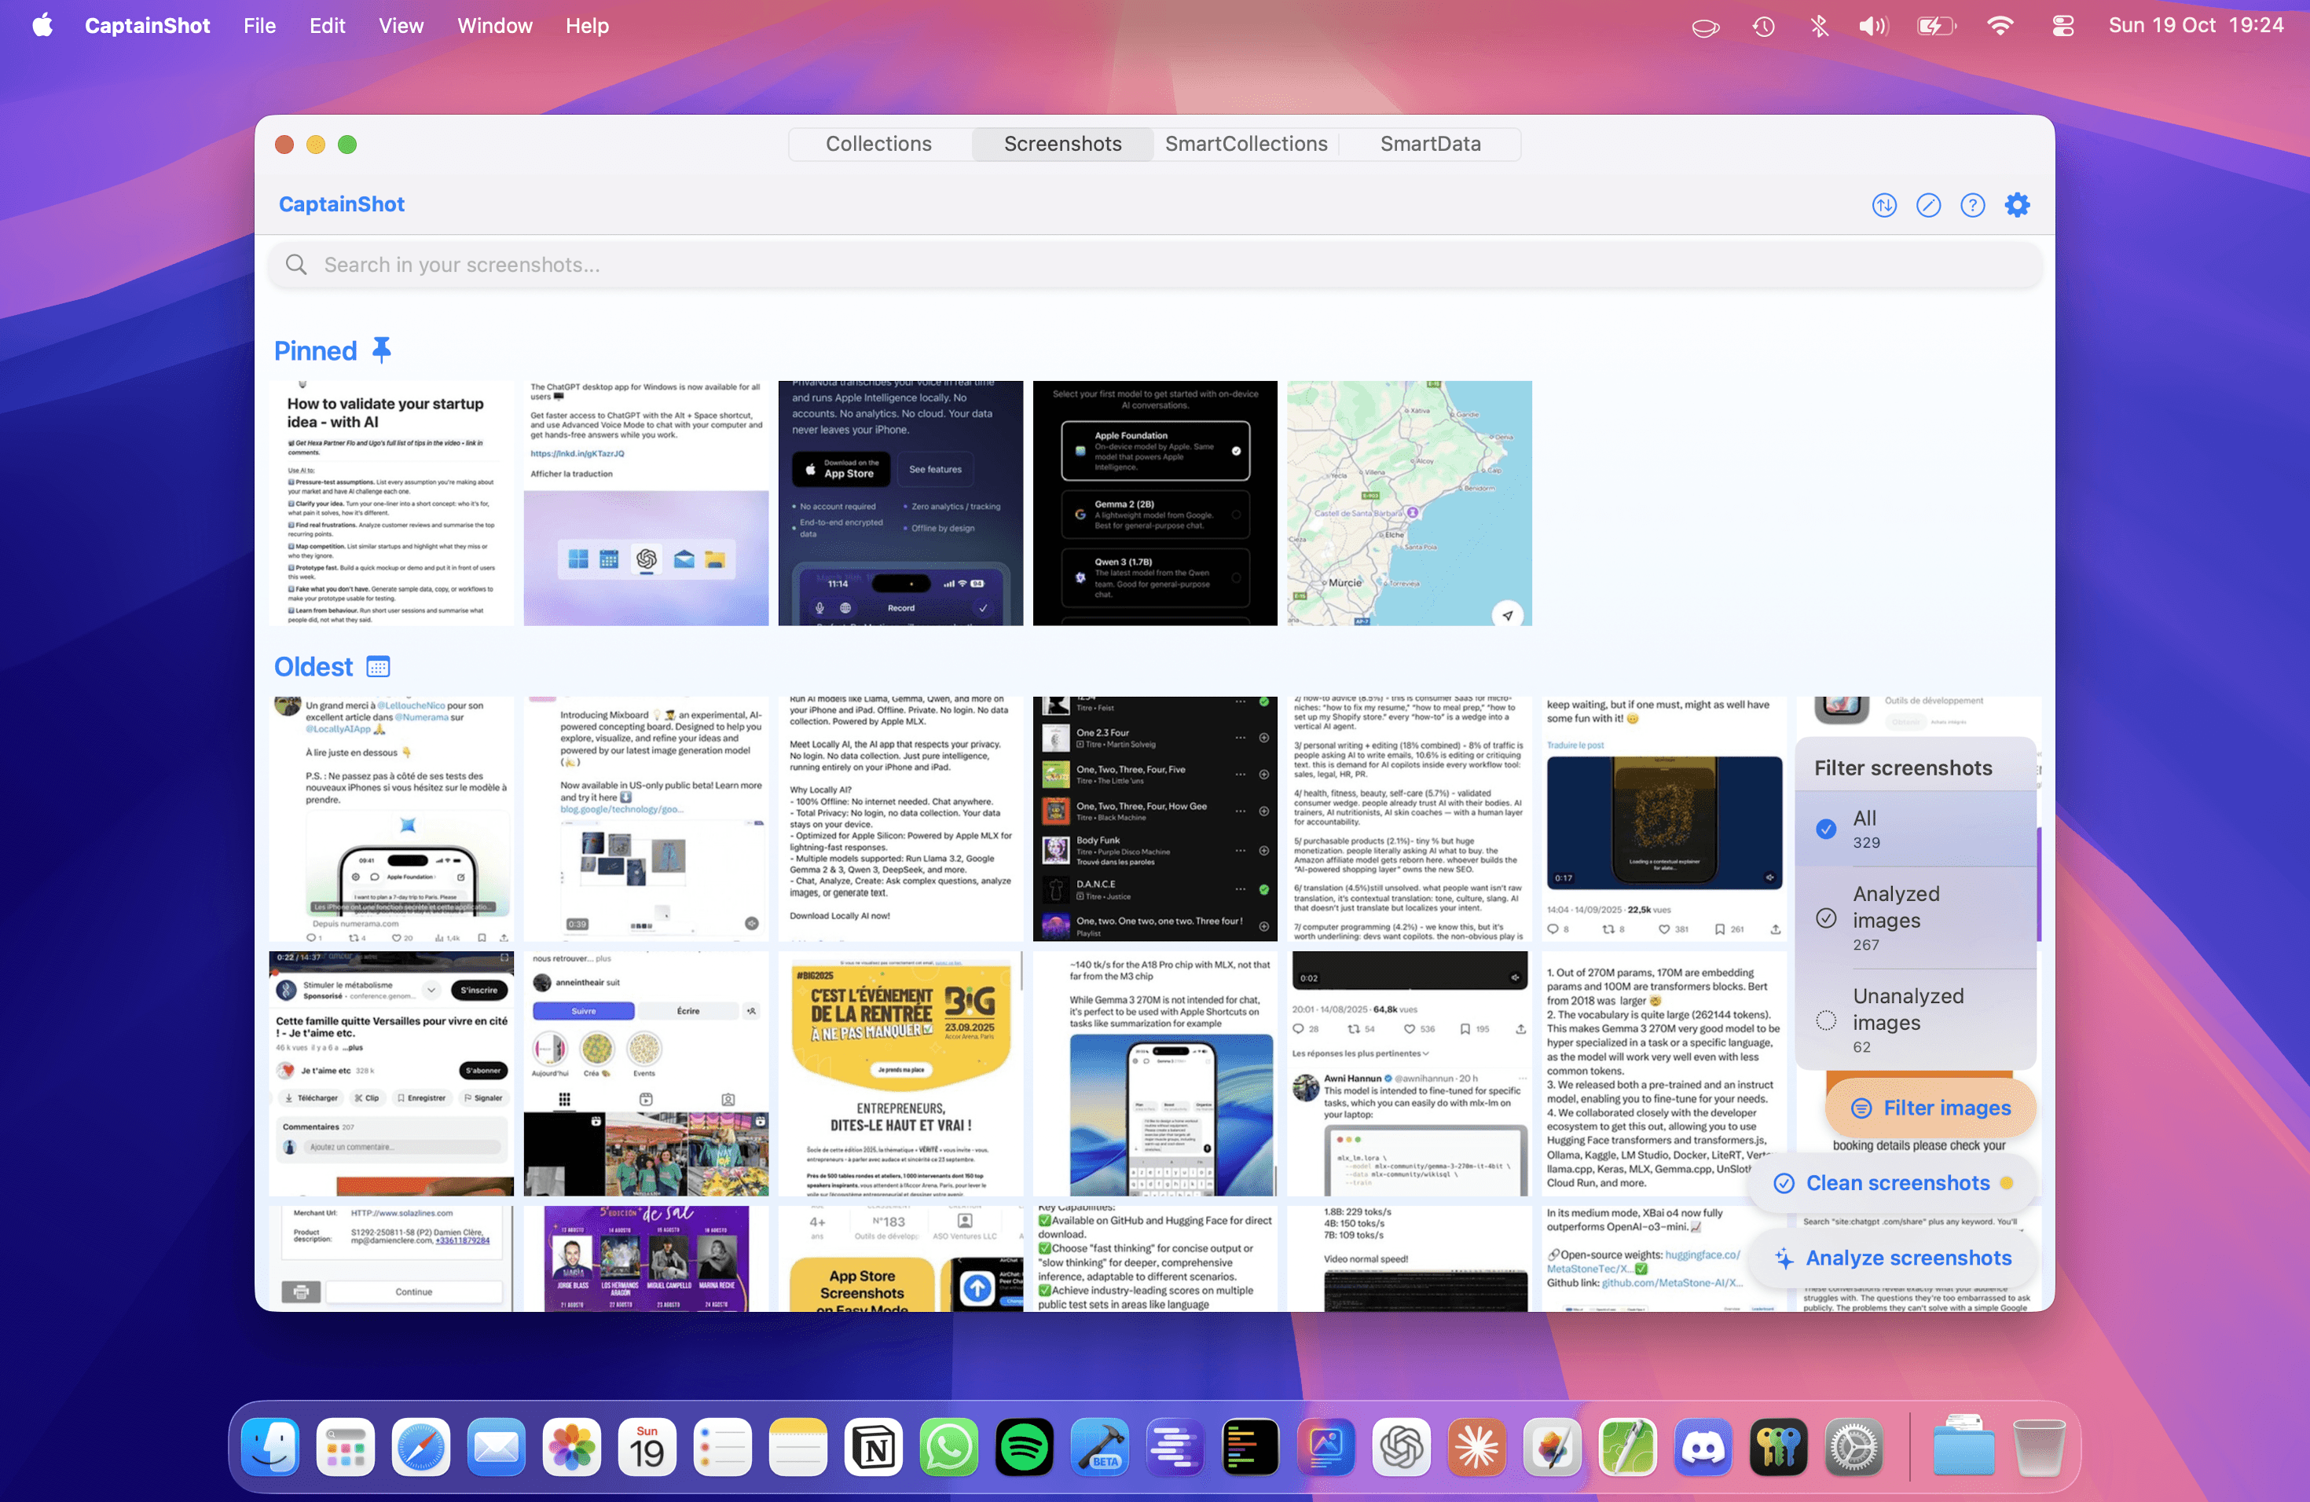Open help via question mark icon
This screenshot has height=1502, width=2310.
pyautogui.click(x=1971, y=205)
